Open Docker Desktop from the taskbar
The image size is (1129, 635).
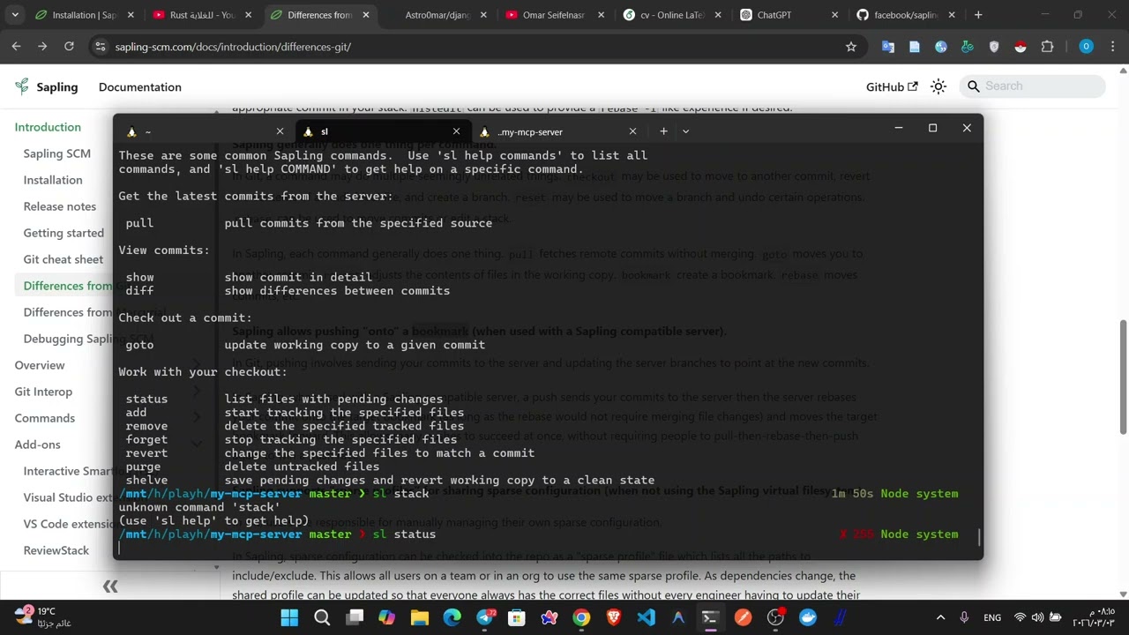[808, 617]
